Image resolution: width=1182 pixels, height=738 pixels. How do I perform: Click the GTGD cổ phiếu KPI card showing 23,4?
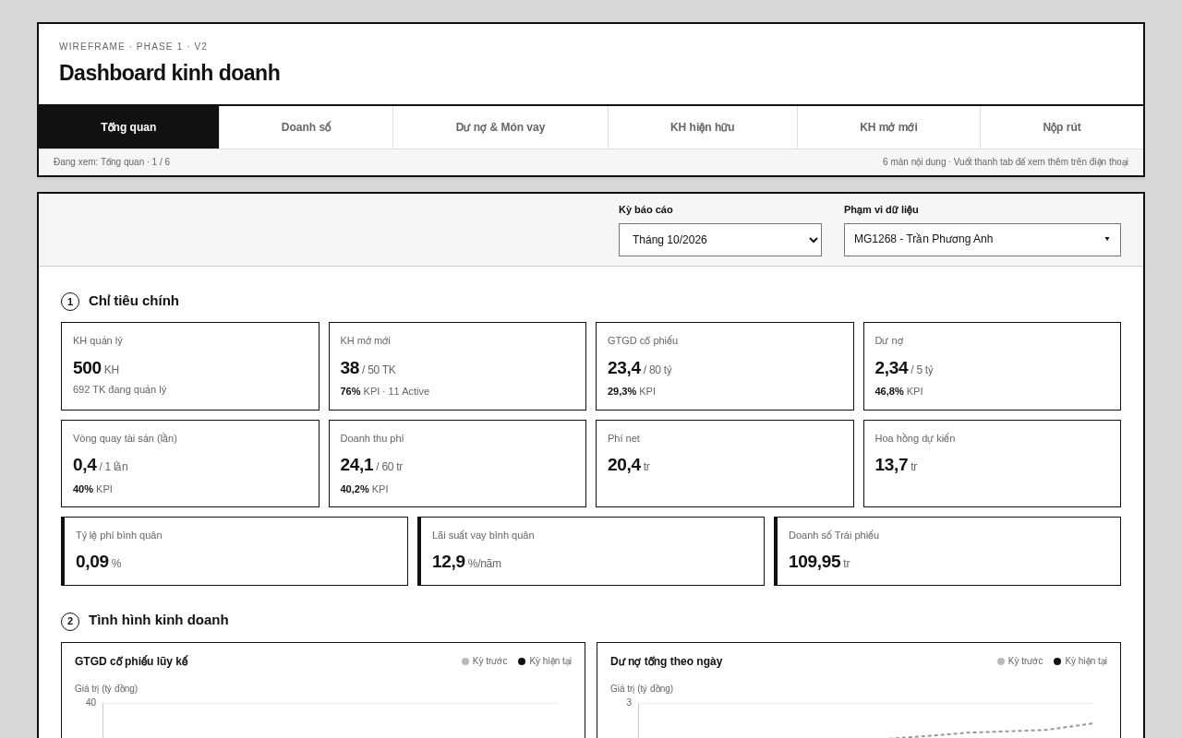725,366
